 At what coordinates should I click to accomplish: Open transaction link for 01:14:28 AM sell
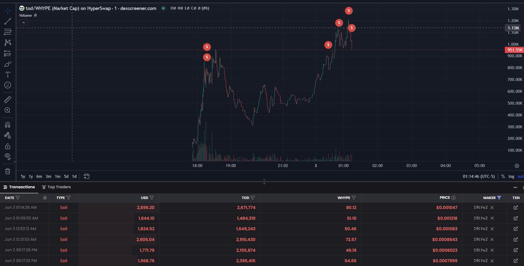[x=516, y=208]
